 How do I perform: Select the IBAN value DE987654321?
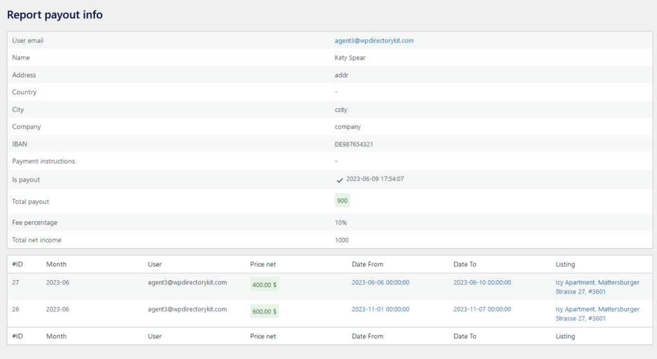pos(354,144)
